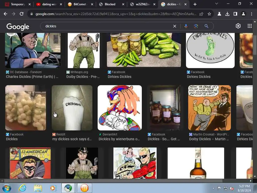Image resolution: width=257 pixels, height=193 pixels.
Task: Open the Knuckles Poop drawing image
Action: [120, 108]
